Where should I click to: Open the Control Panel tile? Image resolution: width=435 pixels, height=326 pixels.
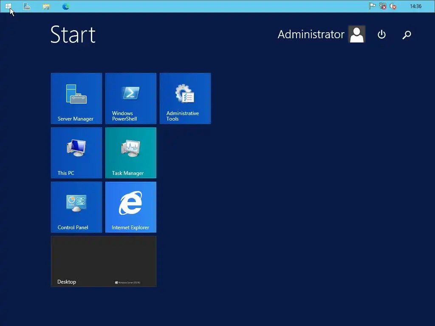click(x=76, y=207)
